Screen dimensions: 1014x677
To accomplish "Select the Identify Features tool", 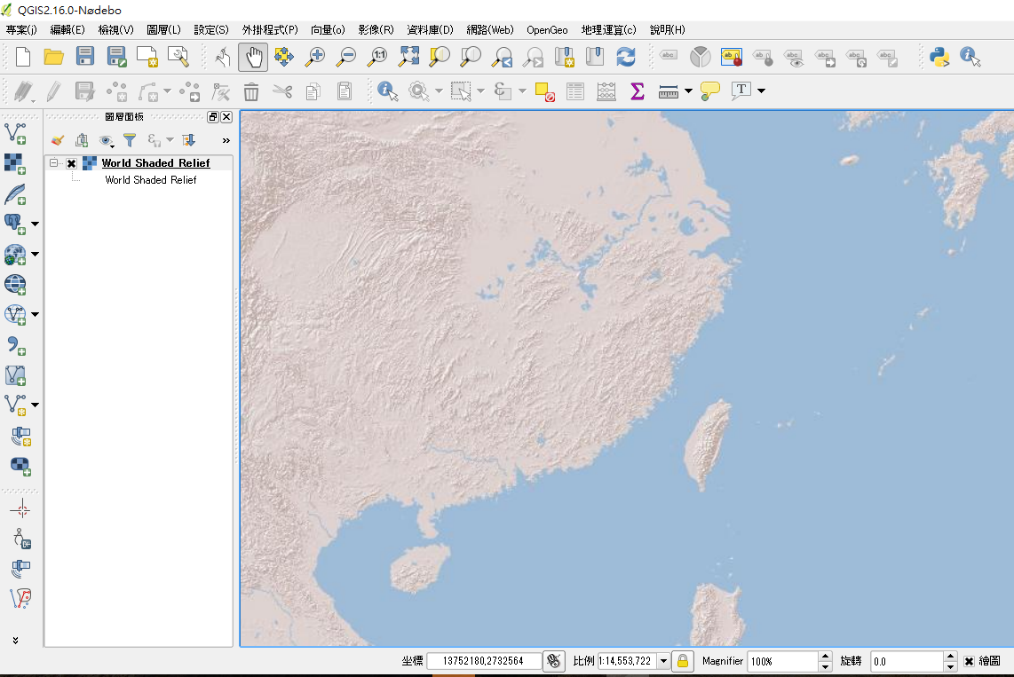I will point(387,91).
